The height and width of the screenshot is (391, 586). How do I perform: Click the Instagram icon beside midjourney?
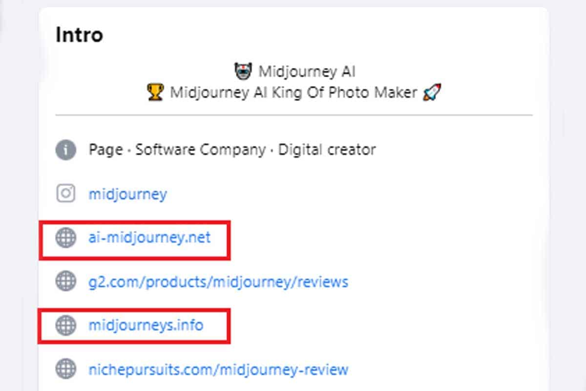[x=65, y=194]
